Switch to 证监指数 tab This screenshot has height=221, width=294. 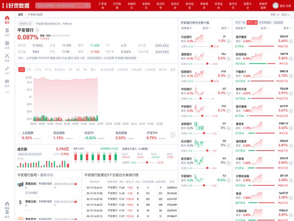pos(278,23)
